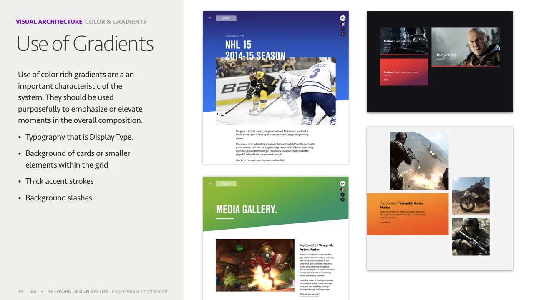Click the Explore link under The hunt is on
Viewport: 534px width, 300px height.
(440, 59)
